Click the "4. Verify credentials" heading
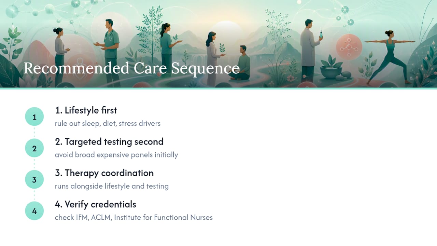This screenshot has width=437, height=246. (96, 205)
